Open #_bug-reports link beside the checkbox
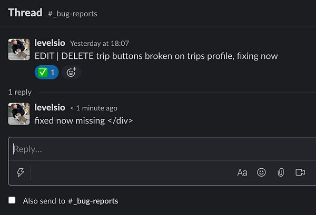The height and width of the screenshot is (215, 316). 93,201
